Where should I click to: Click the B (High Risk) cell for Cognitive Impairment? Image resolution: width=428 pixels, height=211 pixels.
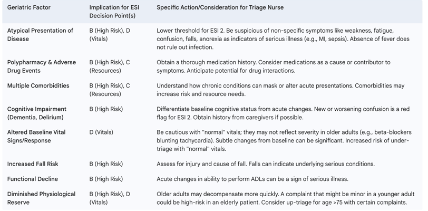106,109
